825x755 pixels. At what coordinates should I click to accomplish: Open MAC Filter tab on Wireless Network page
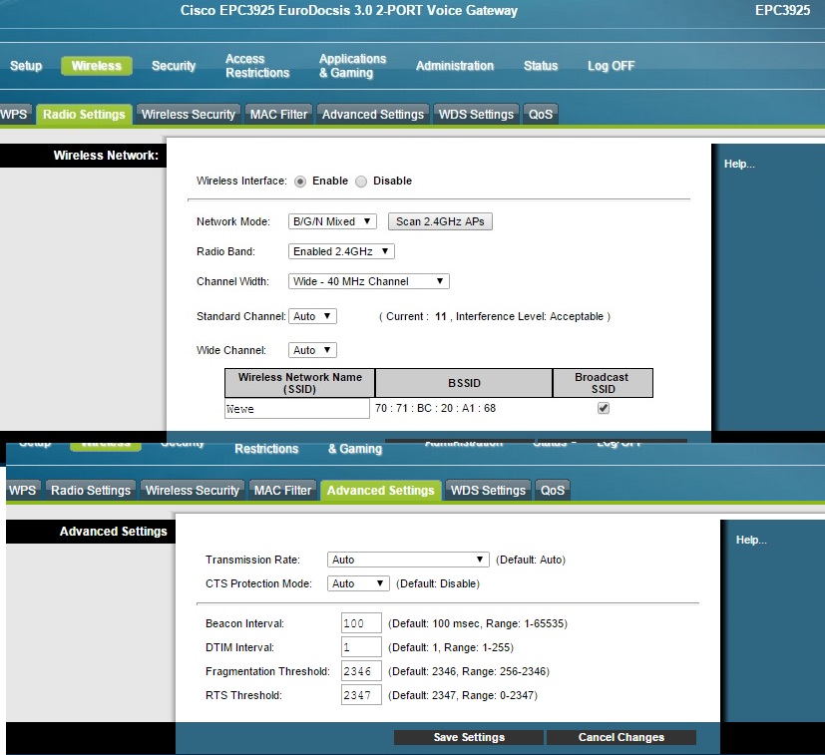coord(278,114)
